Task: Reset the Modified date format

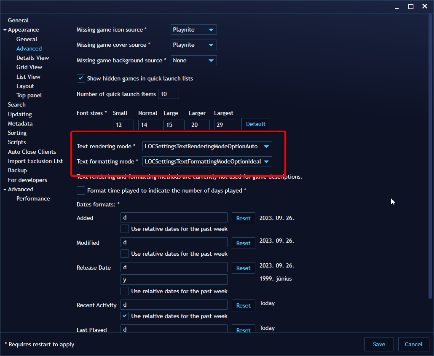Action: point(243,243)
